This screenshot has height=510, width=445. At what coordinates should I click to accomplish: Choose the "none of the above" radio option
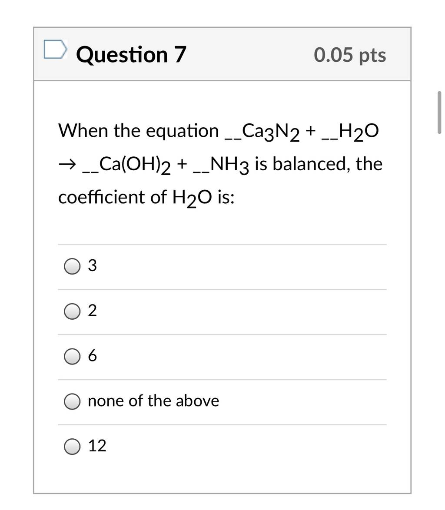(72, 401)
